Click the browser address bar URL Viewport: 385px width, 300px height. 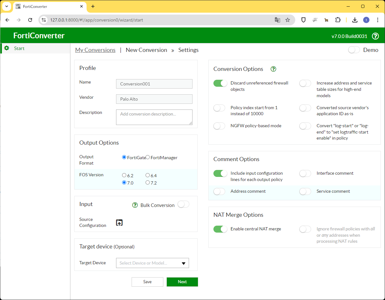pyautogui.click(x=97, y=20)
